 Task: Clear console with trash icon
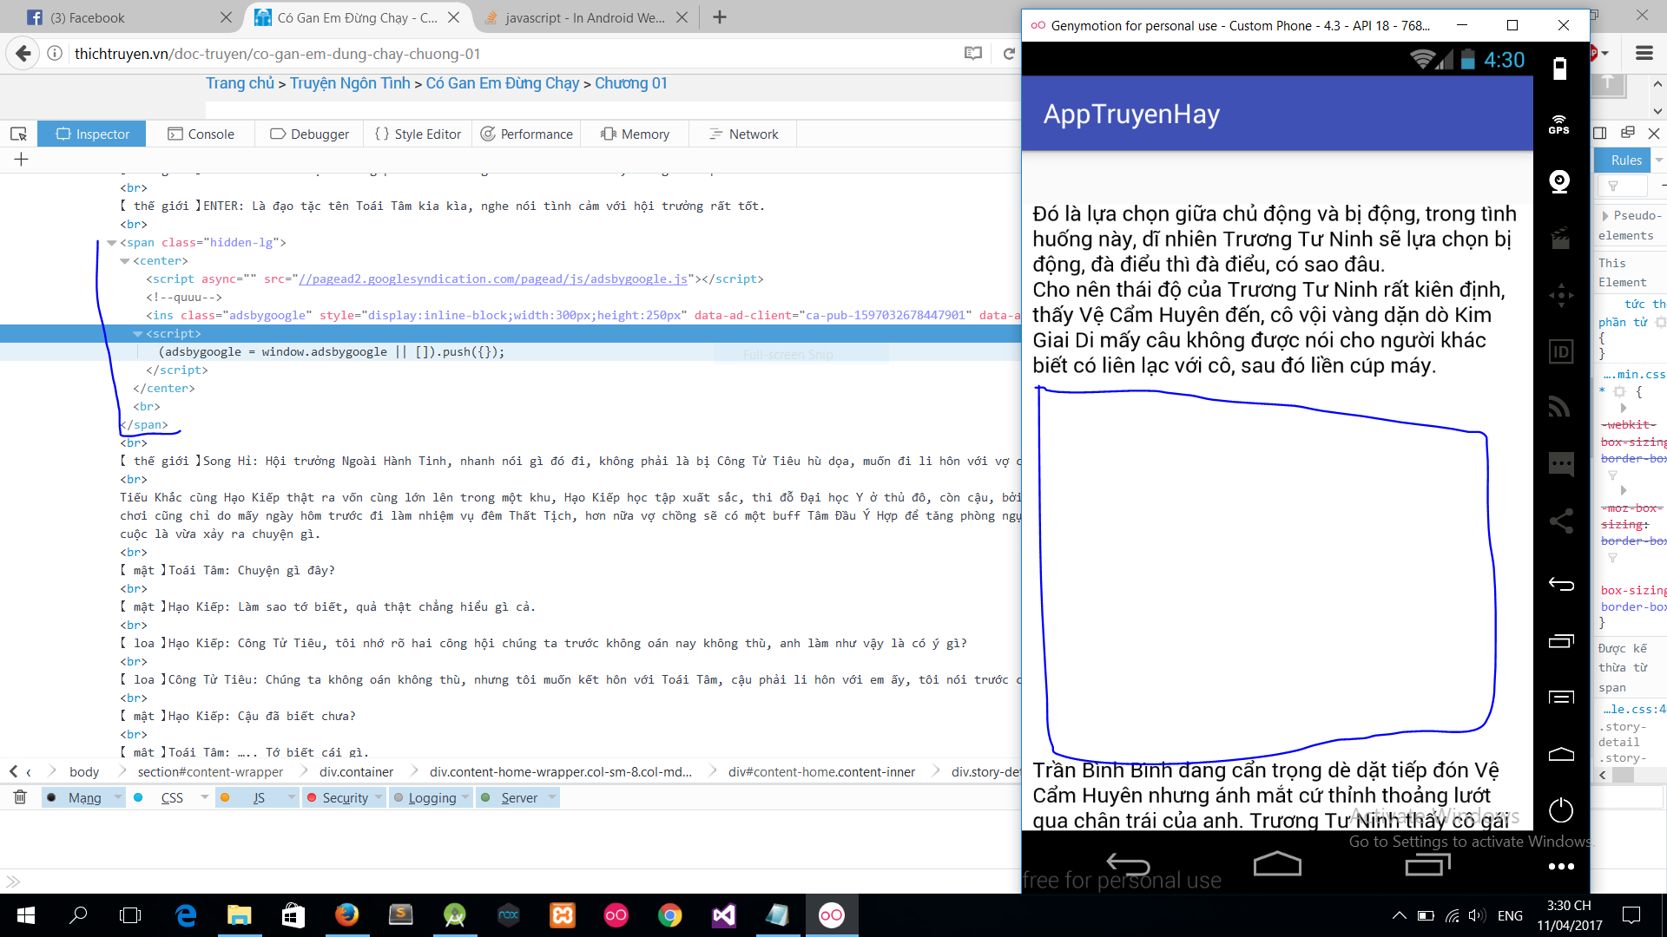coord(20,797)
